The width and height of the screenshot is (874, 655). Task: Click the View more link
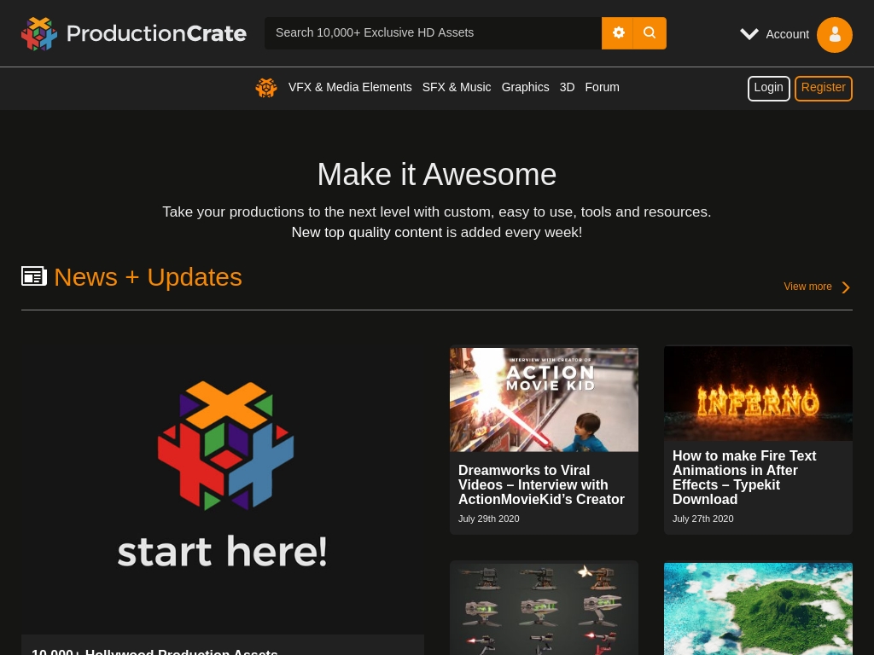807,287
